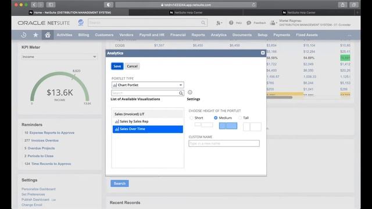Open Publish Dashboard link
The image size is (372, 209).
(x=35, y=200)
